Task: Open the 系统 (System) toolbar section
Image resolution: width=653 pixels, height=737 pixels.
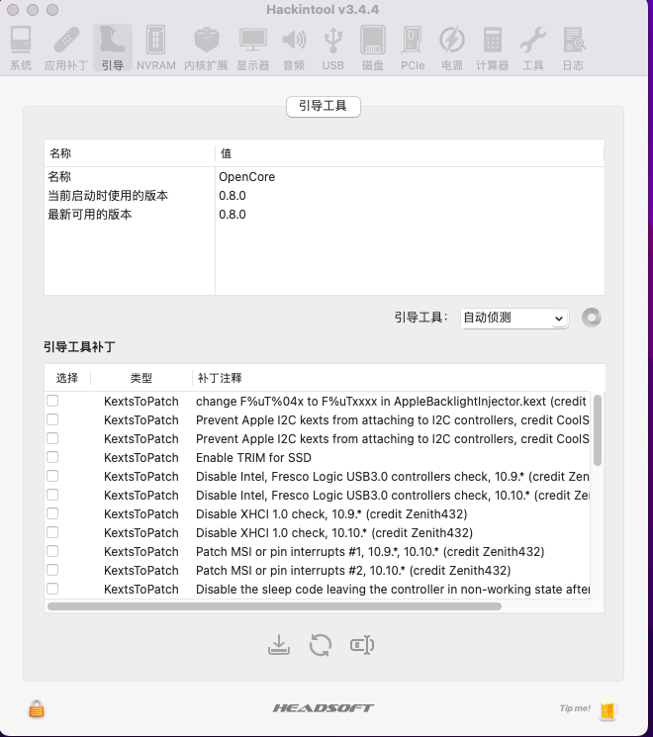Action: (x=21, y=48)
